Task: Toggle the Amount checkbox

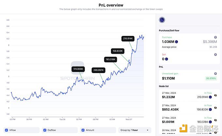Action: click(x=83, y=130)
